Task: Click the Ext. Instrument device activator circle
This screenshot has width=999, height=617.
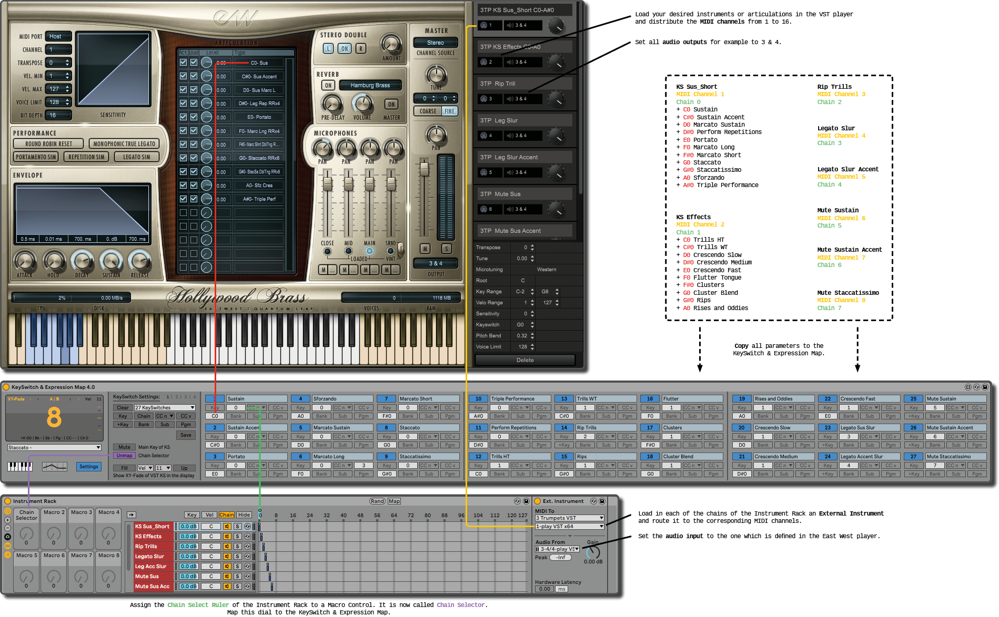Action: point(538,501)
